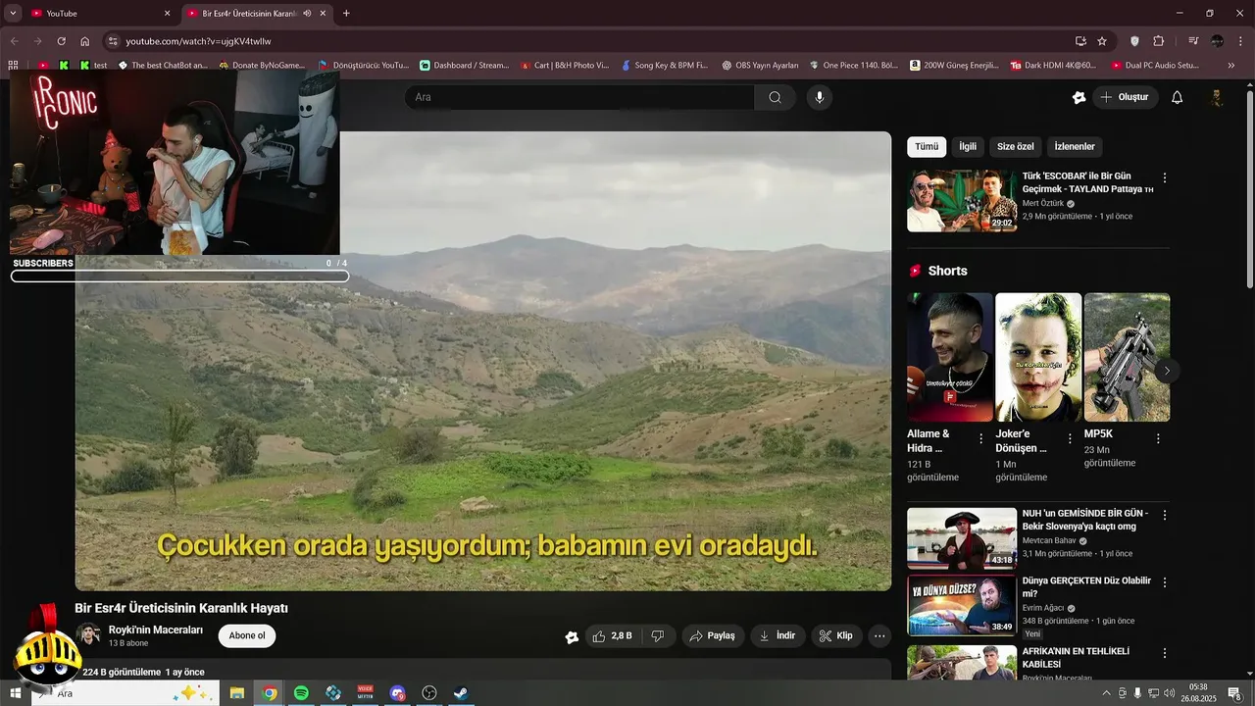Search YouTube with the magnifier button
The image size is (1255, 706).
click(775, 97)
